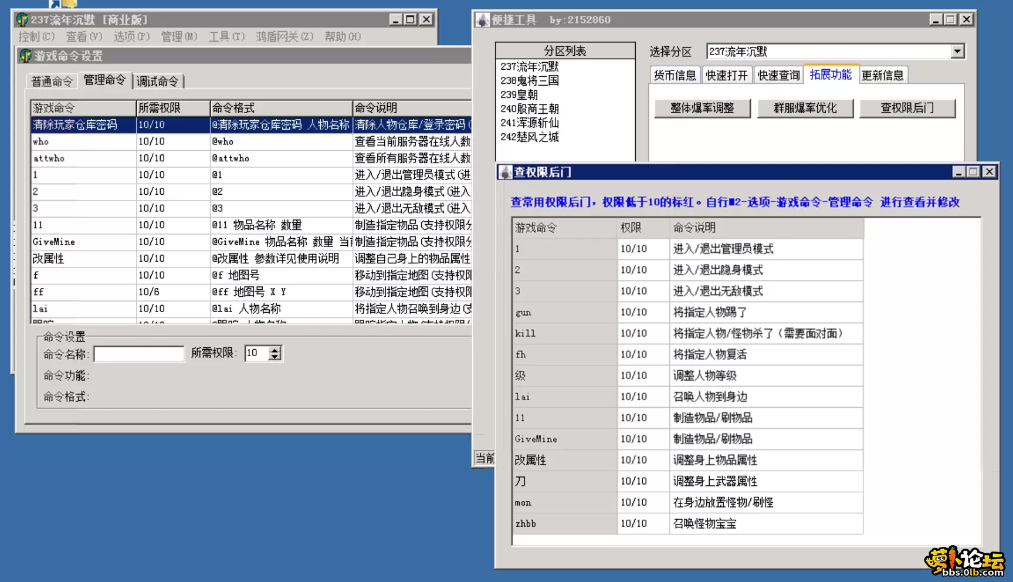Click the 所需权限 spinner arrows
The width and height of the screenshot is (1013, 582).
coord(275,353)
